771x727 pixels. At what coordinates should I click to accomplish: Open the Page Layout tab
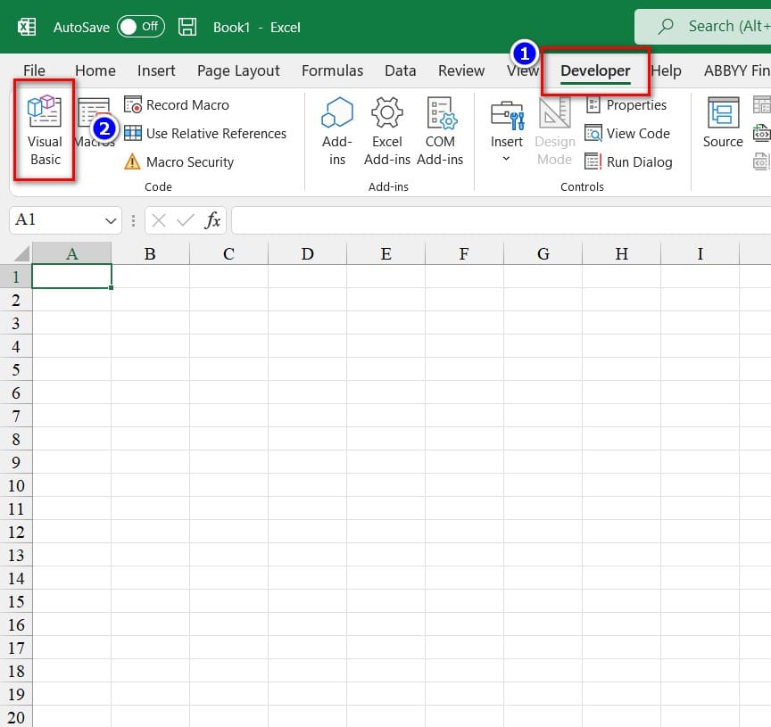[238, 70]
